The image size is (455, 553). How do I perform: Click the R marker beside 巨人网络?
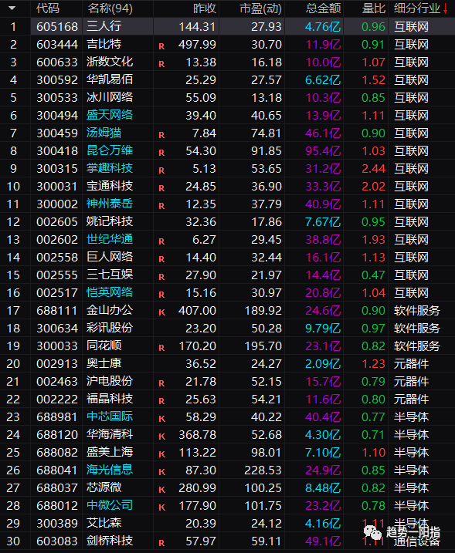click(161, 259)
